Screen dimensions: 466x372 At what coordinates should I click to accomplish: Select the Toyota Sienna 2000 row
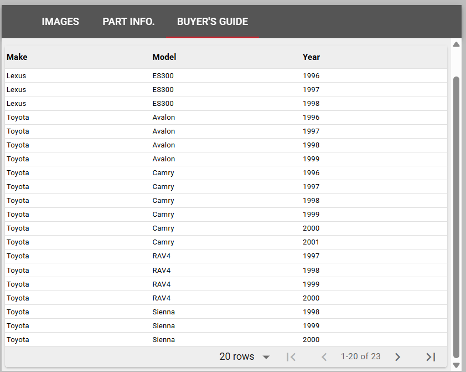pyautogui.click(x=226, y=339)
